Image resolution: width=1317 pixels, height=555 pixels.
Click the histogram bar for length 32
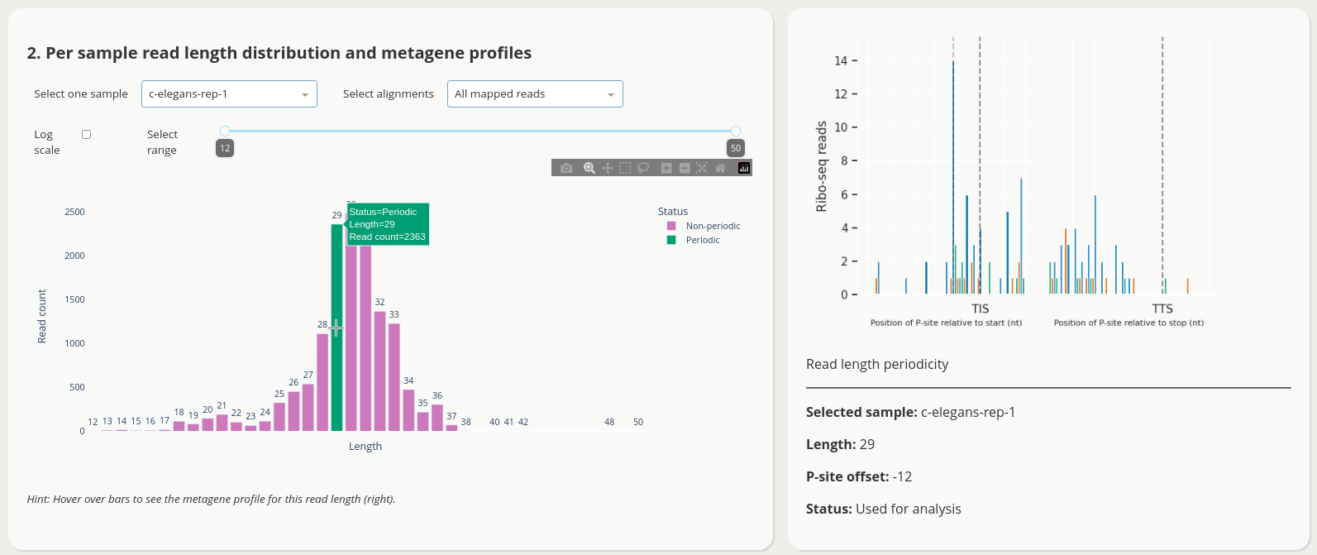pos(379,371)
